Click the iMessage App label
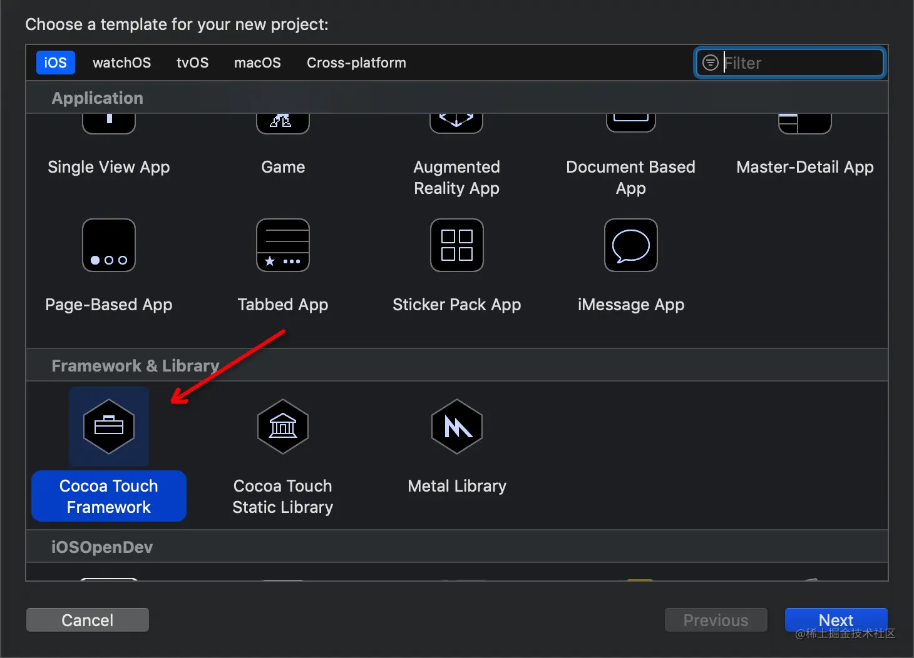 point(631,305)
